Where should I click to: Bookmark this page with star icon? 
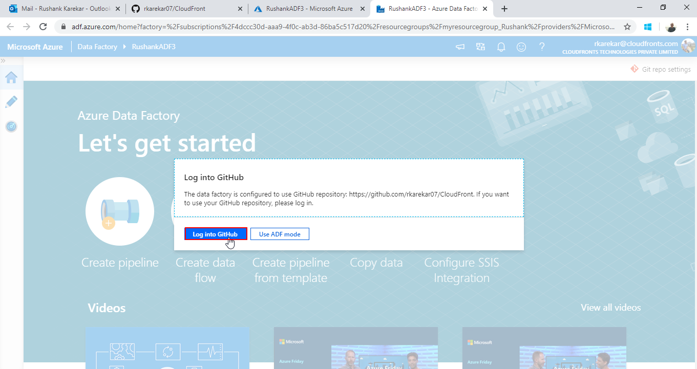(627, 27)
